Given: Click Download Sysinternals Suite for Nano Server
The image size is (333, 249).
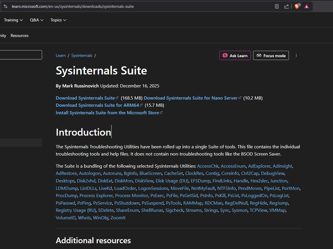Looking at the screenshot, I should pyautogui.click(x=191, y=98).
